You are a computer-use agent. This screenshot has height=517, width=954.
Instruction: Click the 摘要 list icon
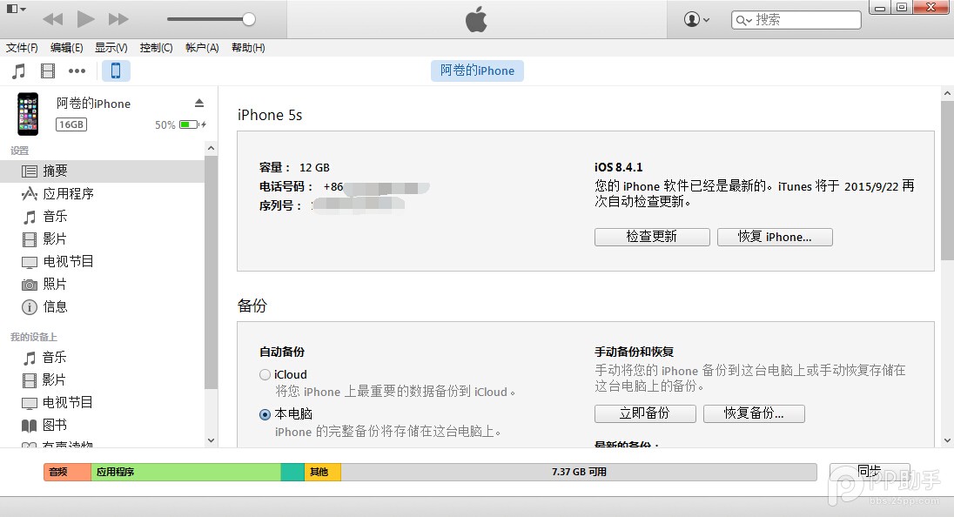30,171
